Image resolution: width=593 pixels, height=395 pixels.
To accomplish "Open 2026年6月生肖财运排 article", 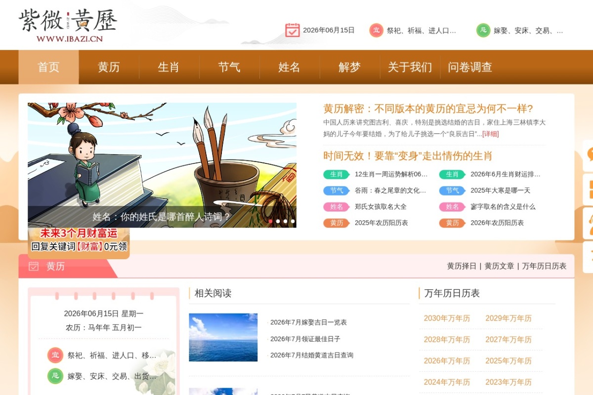I will click(x=506, y=174).
